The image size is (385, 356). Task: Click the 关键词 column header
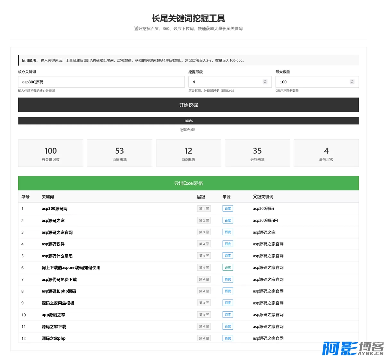click(x=48, y=197)
